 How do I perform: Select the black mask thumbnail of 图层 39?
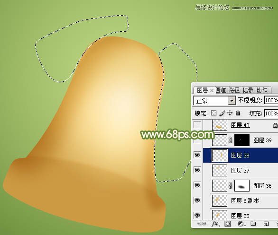click(x=242, y=140)
